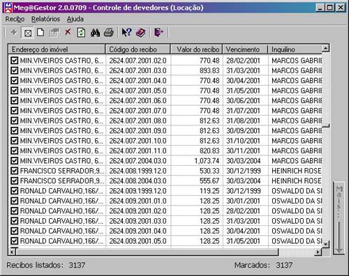Click the Valor do recibo column header
The image size is (349, 276).
(x=196, y=49)
